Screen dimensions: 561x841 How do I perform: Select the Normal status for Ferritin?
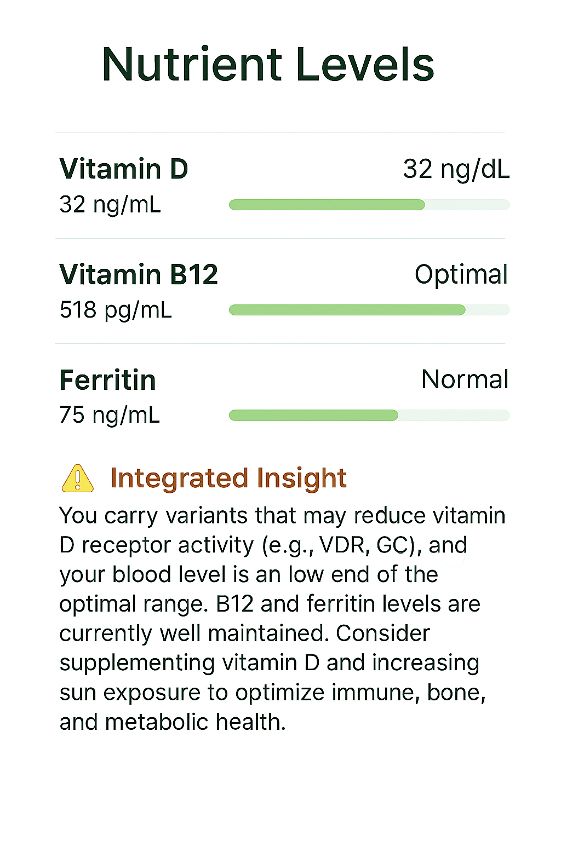465,379
